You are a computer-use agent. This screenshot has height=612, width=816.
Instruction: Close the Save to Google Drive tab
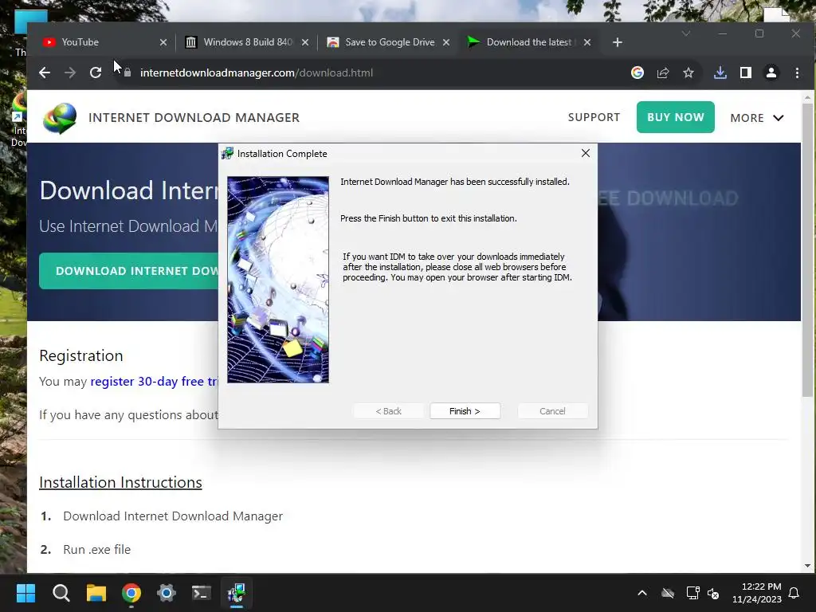click(446, 42)
